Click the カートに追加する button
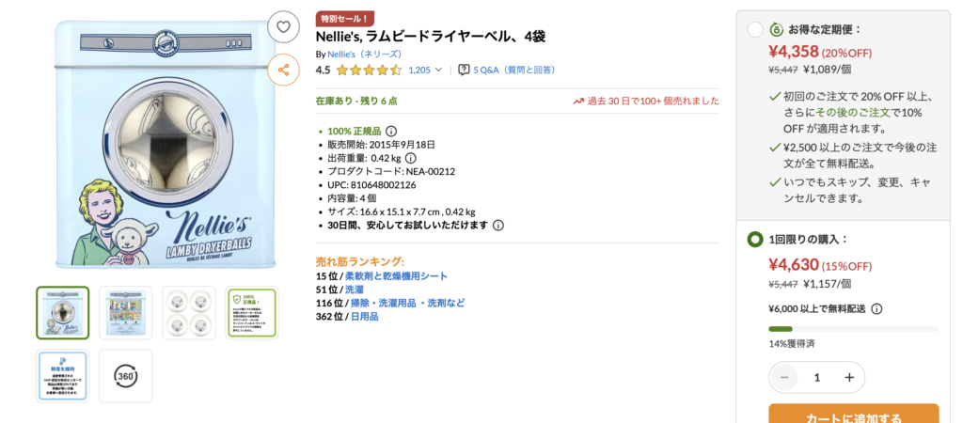 click(853, 415)
